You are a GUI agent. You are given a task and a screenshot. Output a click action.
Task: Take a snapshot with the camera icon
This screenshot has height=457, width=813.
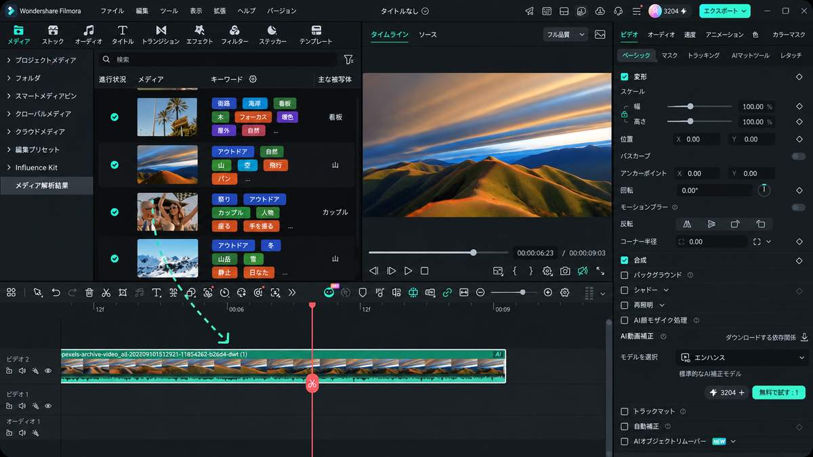point(565,271)
